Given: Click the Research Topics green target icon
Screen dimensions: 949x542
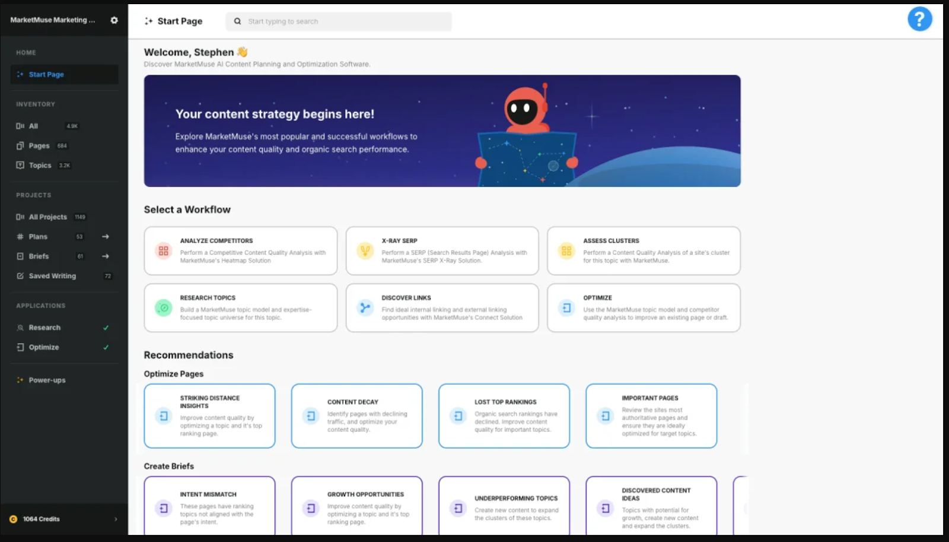Looking at the screenshot, I should (164, 308).
